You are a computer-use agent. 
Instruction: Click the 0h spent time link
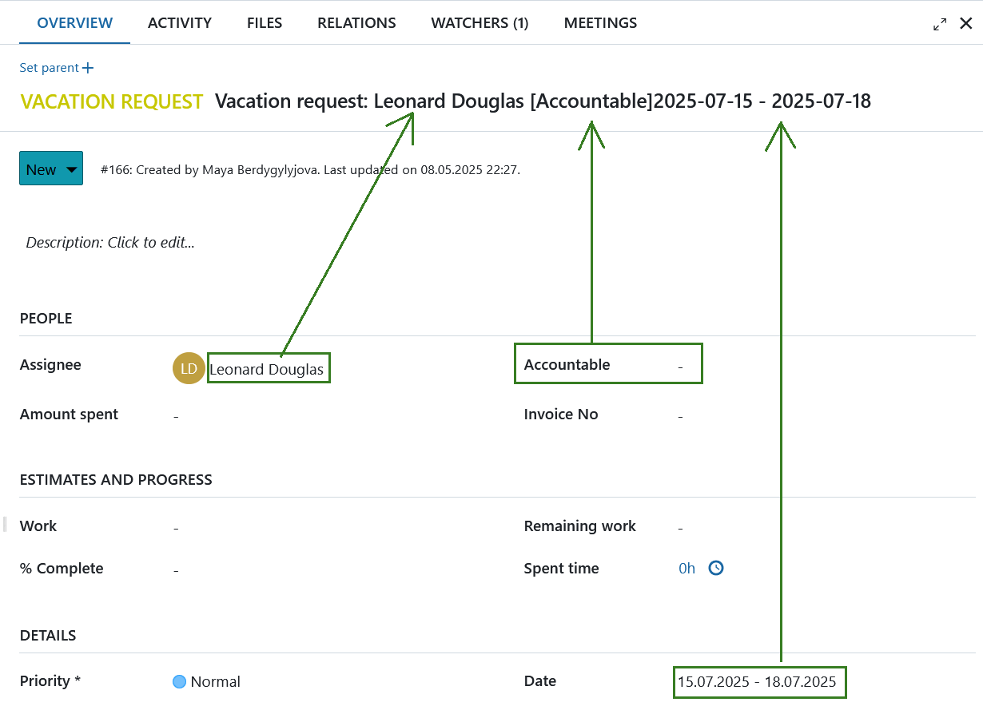point(686,568)
